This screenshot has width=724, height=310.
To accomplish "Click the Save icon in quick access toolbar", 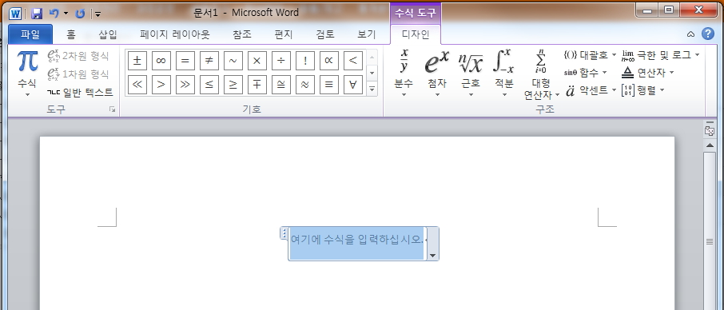I will tap(38, 14).
